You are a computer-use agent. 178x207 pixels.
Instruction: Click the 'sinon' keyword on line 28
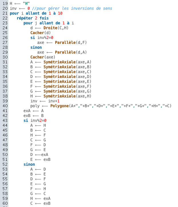(36, 47)
